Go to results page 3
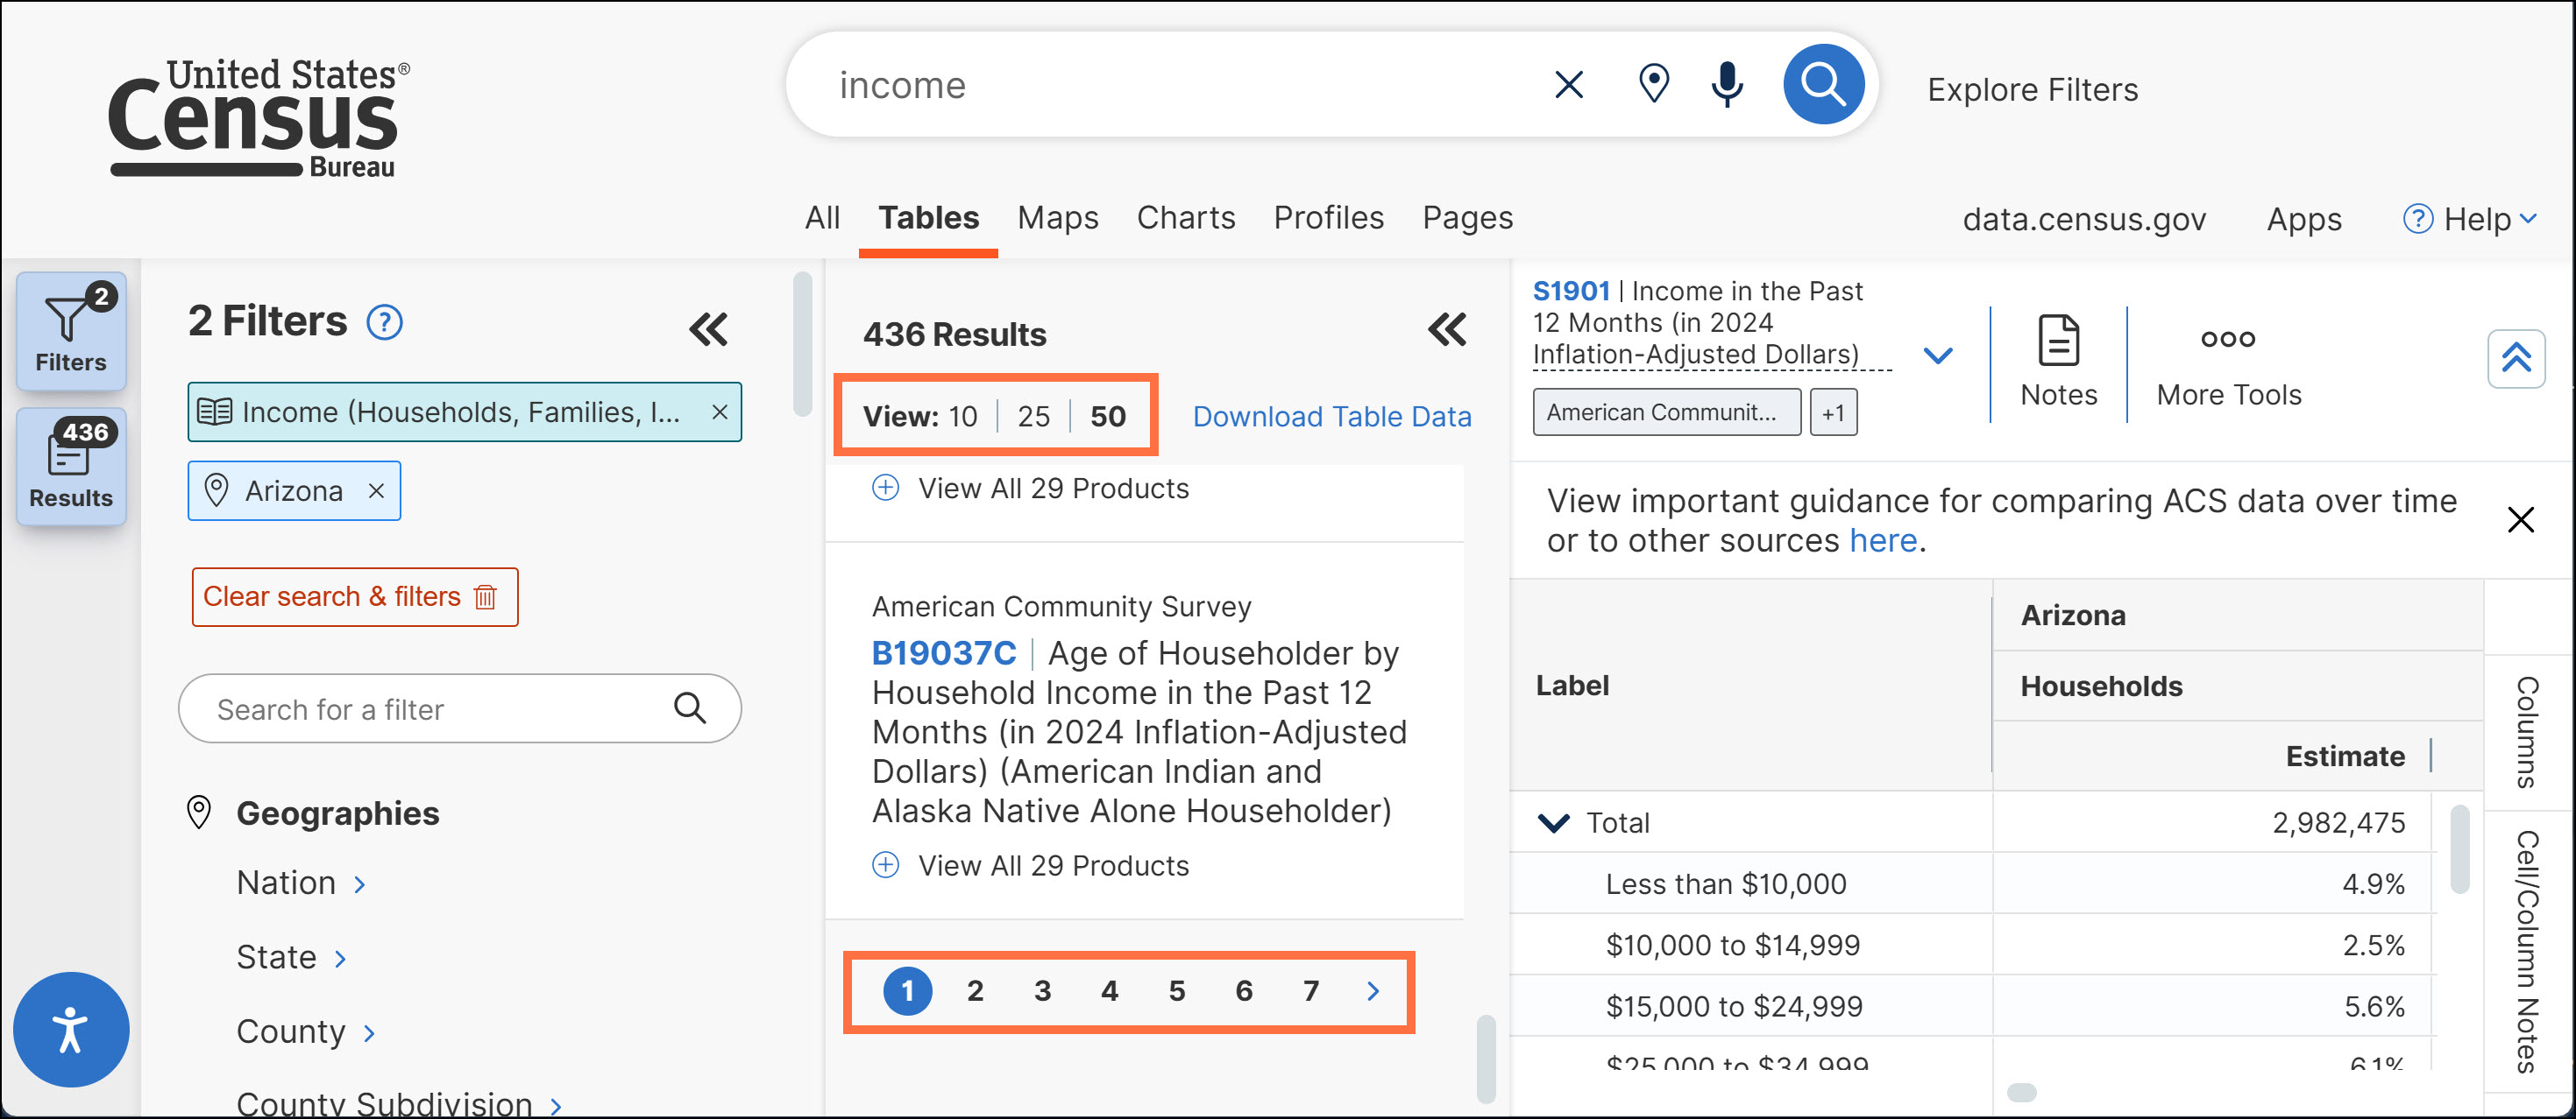This screenshot has height=1119, width=2576. 1042,990
